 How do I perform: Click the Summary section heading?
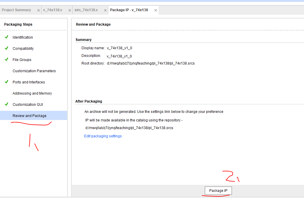pyautogui.click(x=83, y=39)
